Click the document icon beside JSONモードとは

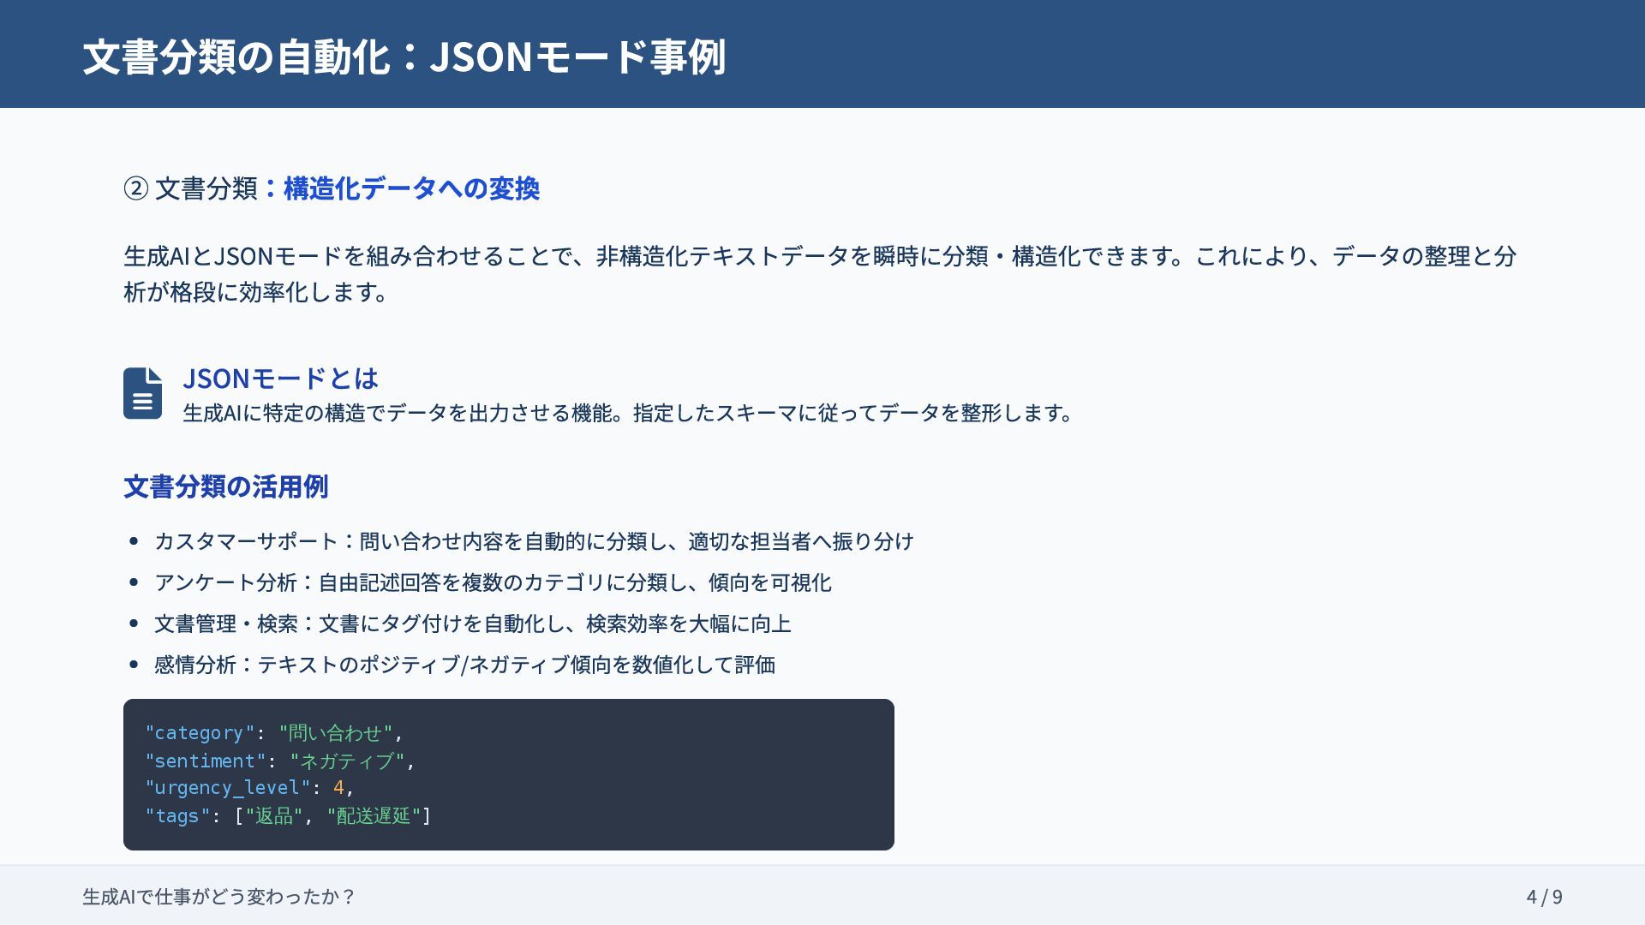[142, 393]
